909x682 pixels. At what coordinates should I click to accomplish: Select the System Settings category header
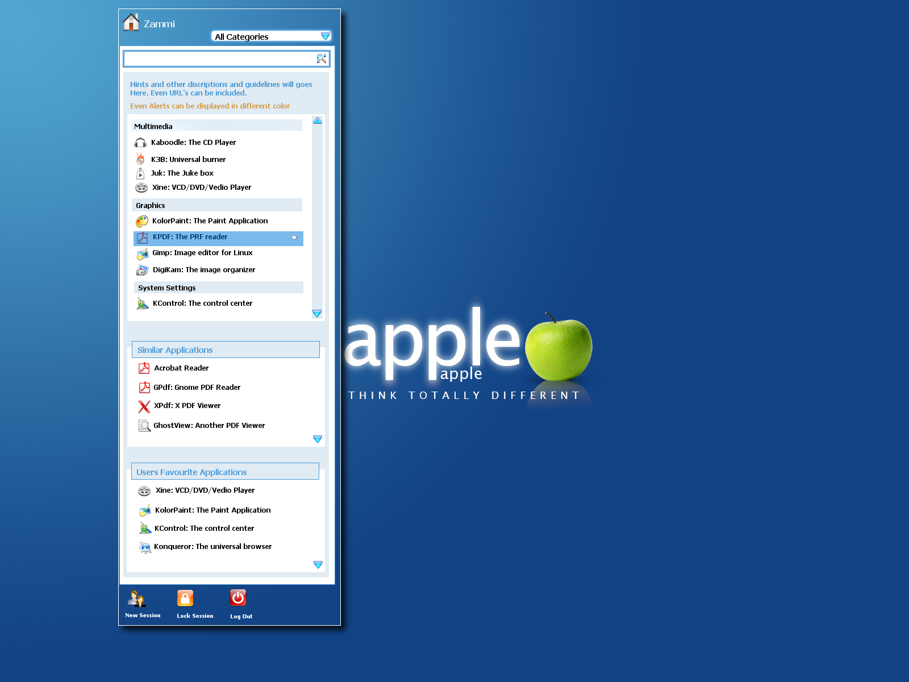219,288
